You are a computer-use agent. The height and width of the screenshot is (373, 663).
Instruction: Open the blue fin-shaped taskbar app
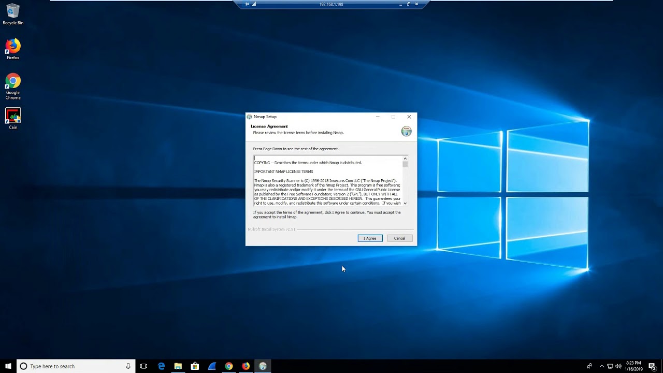pos(212,366)
